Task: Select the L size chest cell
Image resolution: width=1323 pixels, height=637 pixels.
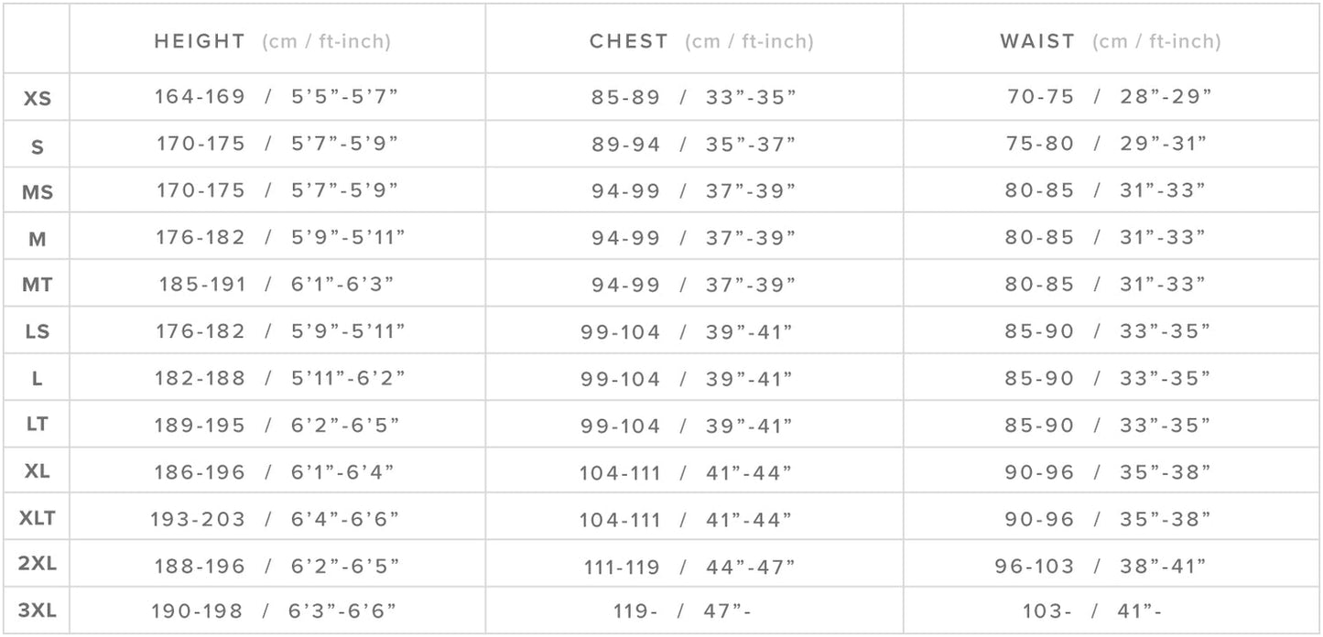Action: coord(687,378)
